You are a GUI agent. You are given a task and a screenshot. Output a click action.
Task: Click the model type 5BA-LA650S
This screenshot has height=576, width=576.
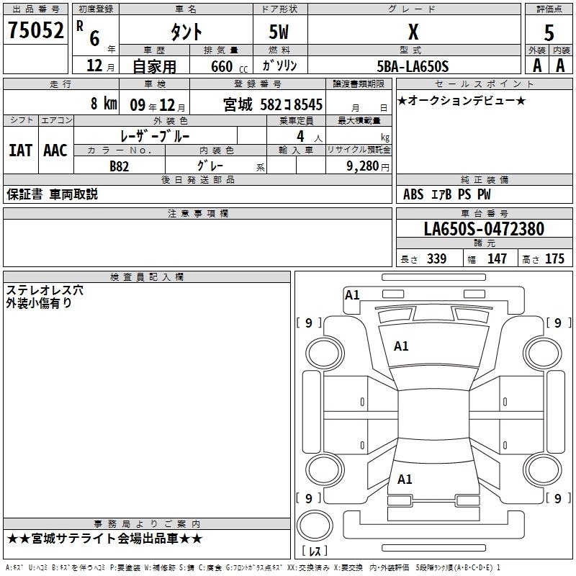pos(413,66)
